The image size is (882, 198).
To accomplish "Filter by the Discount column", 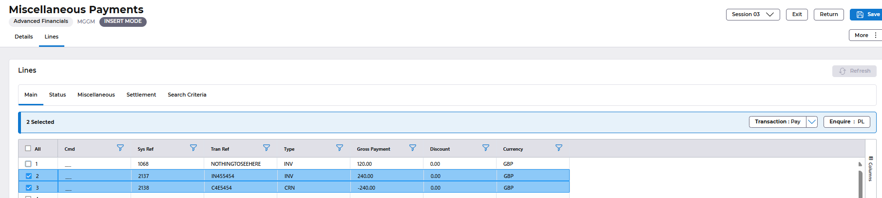I will coord(486,148).
